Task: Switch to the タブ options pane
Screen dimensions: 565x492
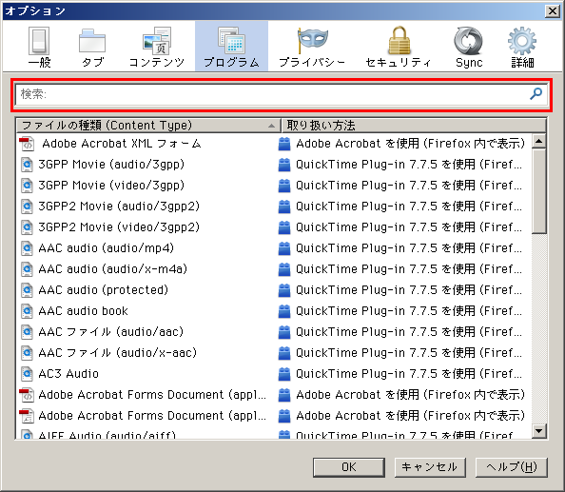Action: coord(92,47)
